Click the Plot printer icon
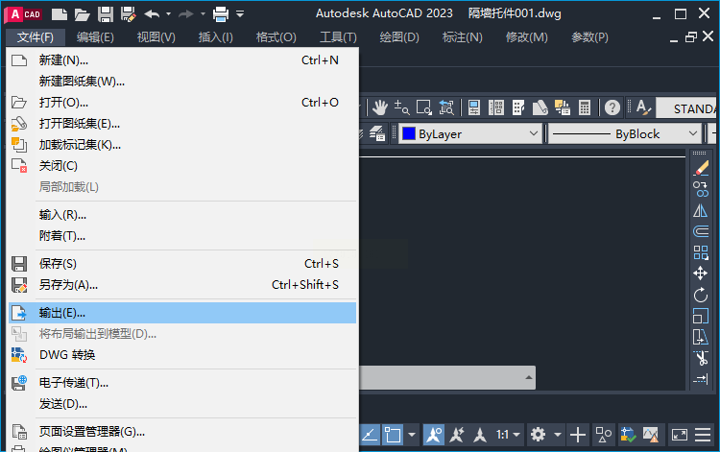The image size is (720, 452). [x=221, y=14]
